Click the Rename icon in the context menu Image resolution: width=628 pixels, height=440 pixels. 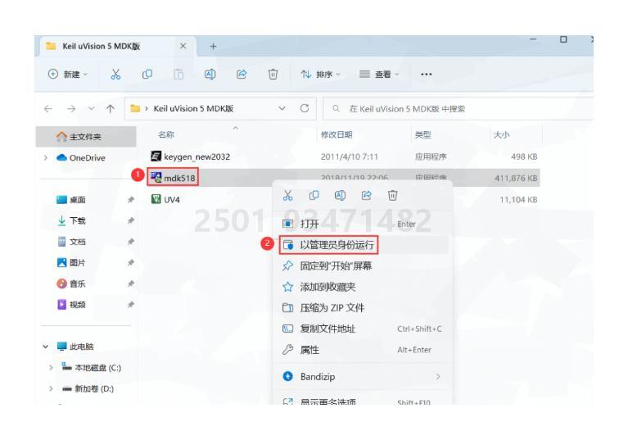coord(340,196)
